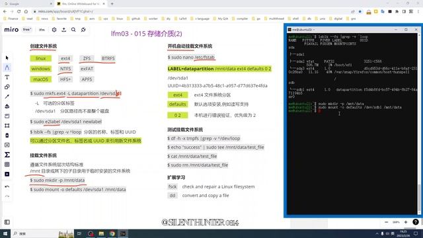Reload the current page

[19, 11]
